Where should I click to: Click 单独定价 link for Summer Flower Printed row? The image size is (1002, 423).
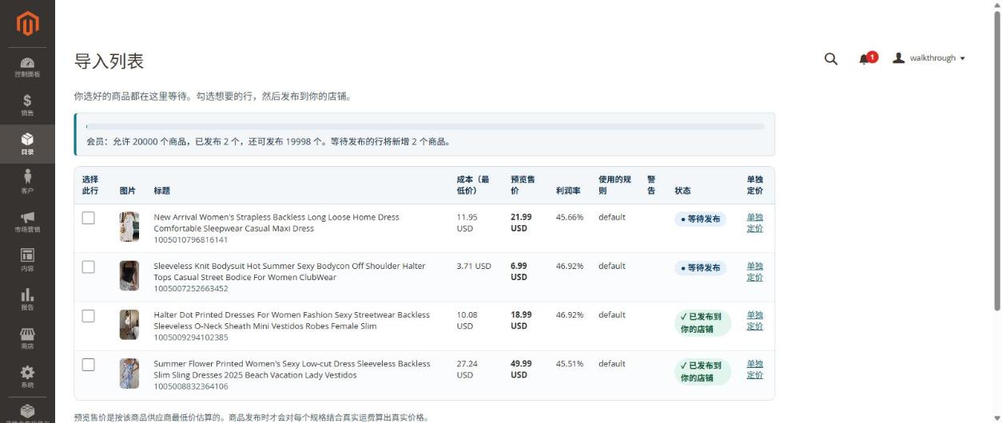coord(755,369)
